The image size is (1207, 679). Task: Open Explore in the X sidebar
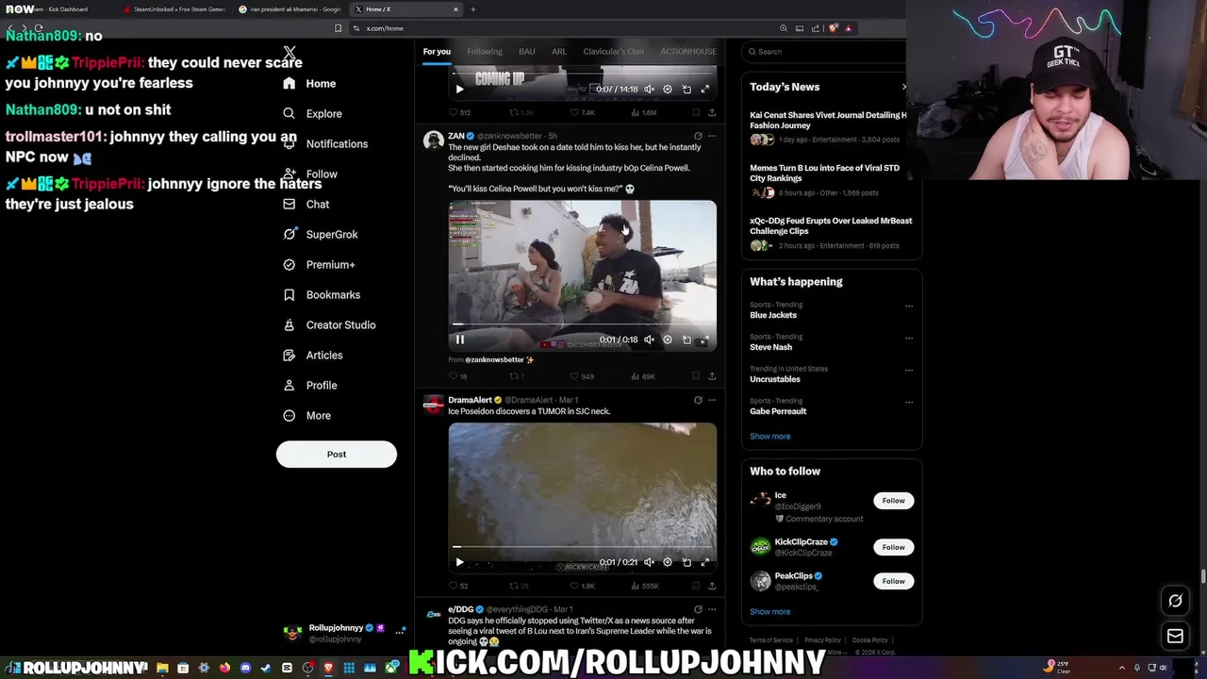pyautogui.click(x=312, y=113)
